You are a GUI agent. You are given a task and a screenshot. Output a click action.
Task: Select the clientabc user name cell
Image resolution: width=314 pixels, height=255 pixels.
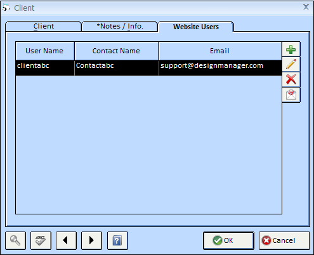pos(45,68)
